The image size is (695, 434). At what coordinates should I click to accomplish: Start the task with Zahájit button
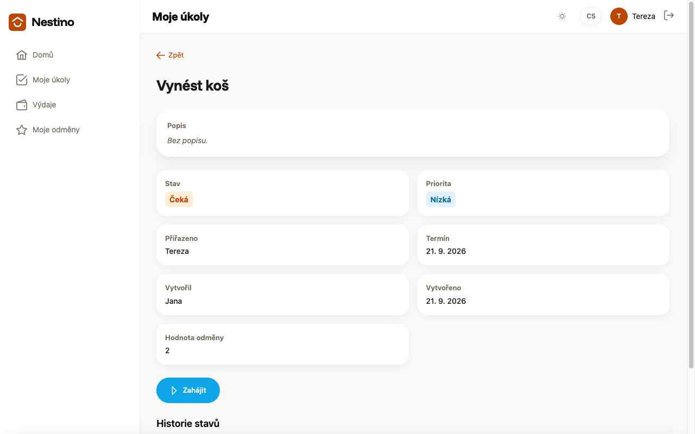point(188,391)
